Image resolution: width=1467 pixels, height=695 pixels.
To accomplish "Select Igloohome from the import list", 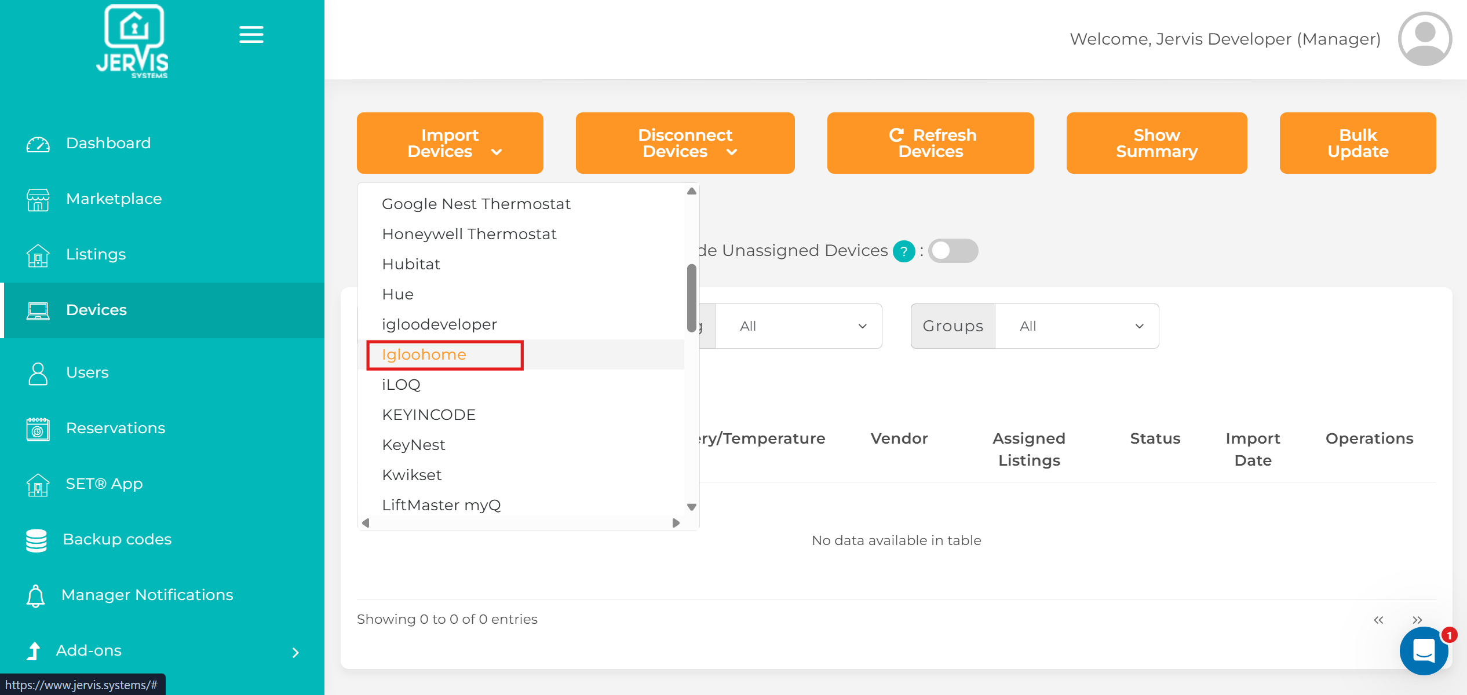I will point(424,354).
